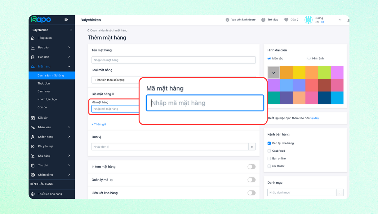Select the gray checked color swatch
378x214 pixels.
click(274, 72)
